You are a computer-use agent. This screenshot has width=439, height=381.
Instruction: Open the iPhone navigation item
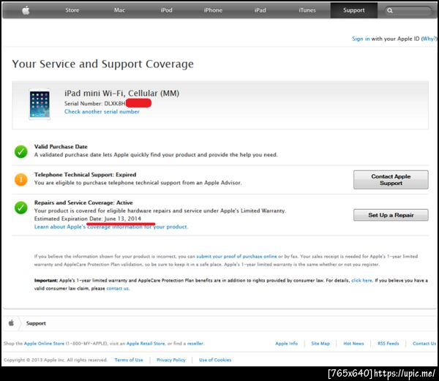213,10
